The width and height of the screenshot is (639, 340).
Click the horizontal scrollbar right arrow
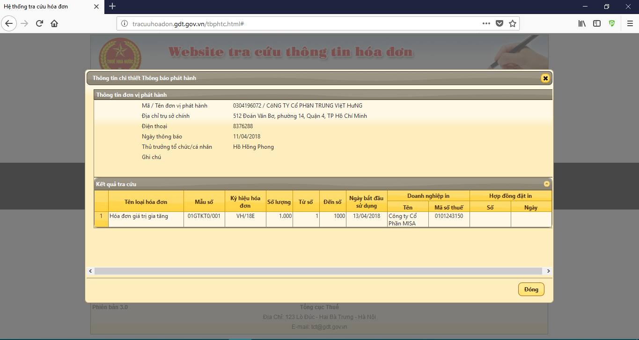(548, 271)
